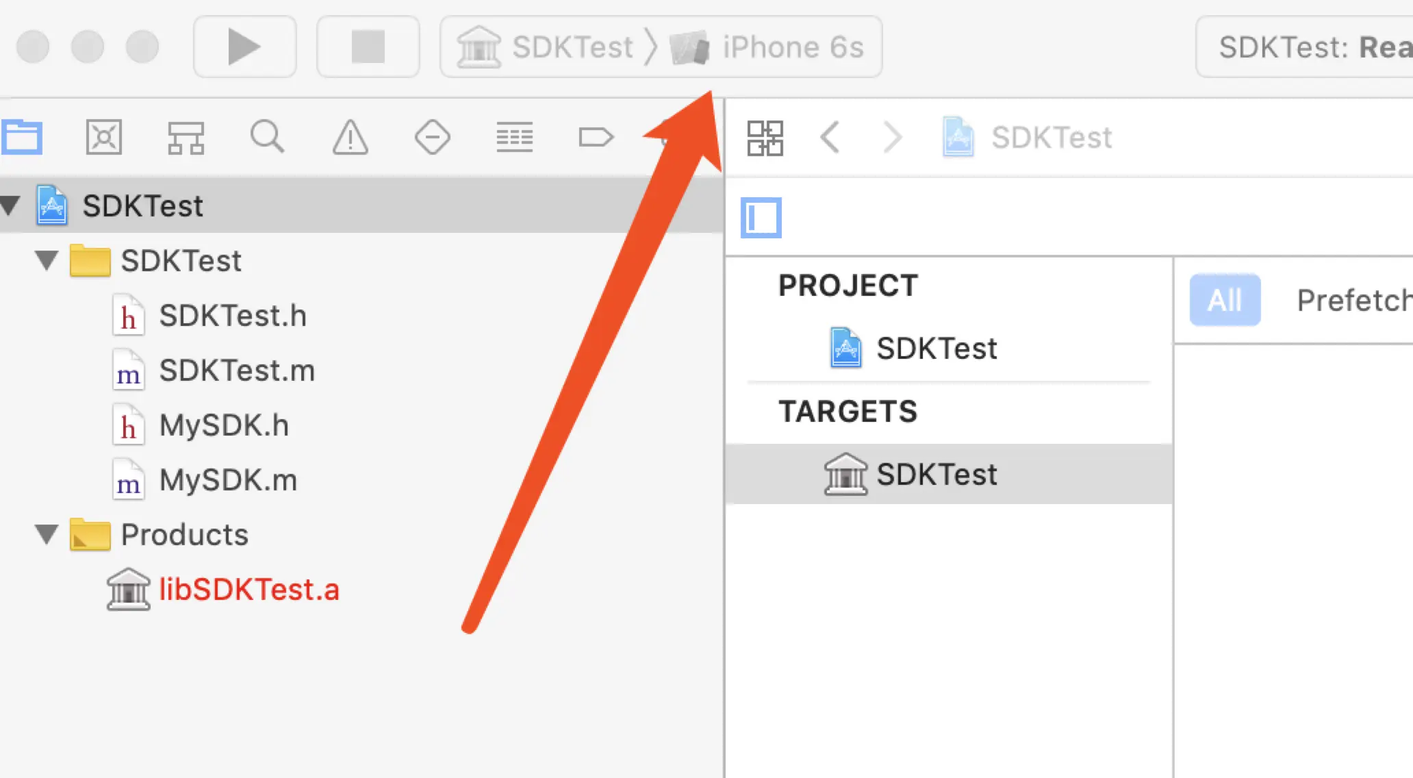Click the Run play button
1413x778 pixels.
244,47
